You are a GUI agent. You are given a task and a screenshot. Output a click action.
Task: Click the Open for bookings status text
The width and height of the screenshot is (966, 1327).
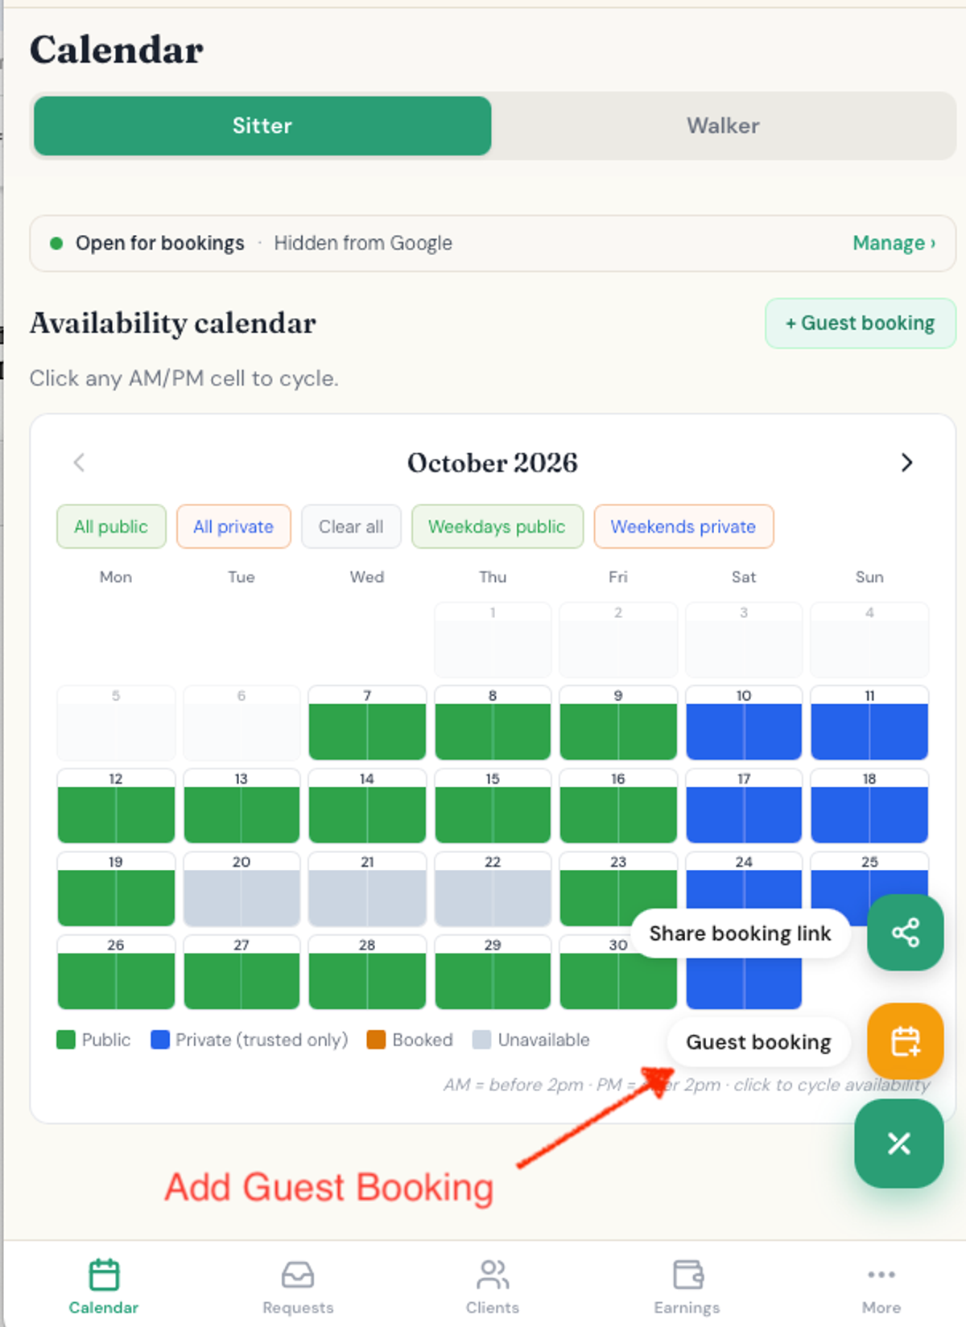tap(159, 243)
